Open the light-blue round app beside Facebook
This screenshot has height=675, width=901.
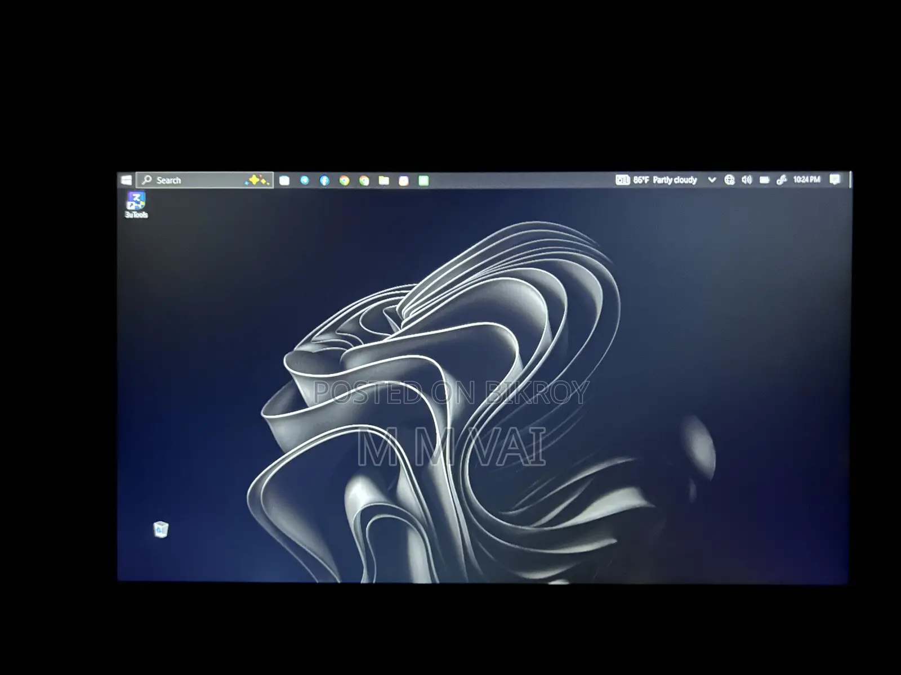click(305, 181)
